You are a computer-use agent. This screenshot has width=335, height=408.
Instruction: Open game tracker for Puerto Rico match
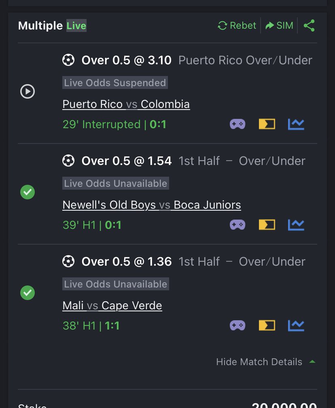pos(237,124)
